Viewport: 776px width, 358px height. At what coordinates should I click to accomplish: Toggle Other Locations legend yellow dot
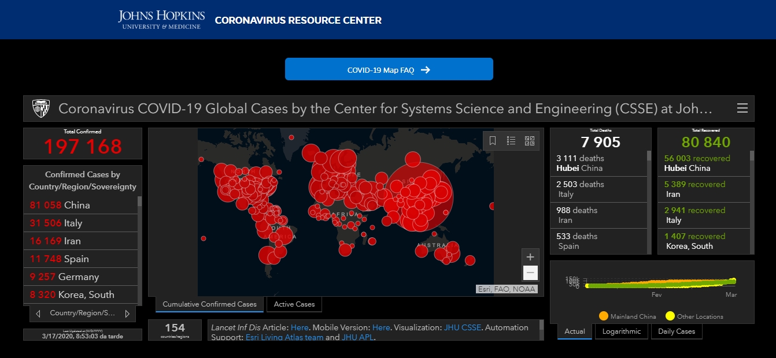pos(670,316)
